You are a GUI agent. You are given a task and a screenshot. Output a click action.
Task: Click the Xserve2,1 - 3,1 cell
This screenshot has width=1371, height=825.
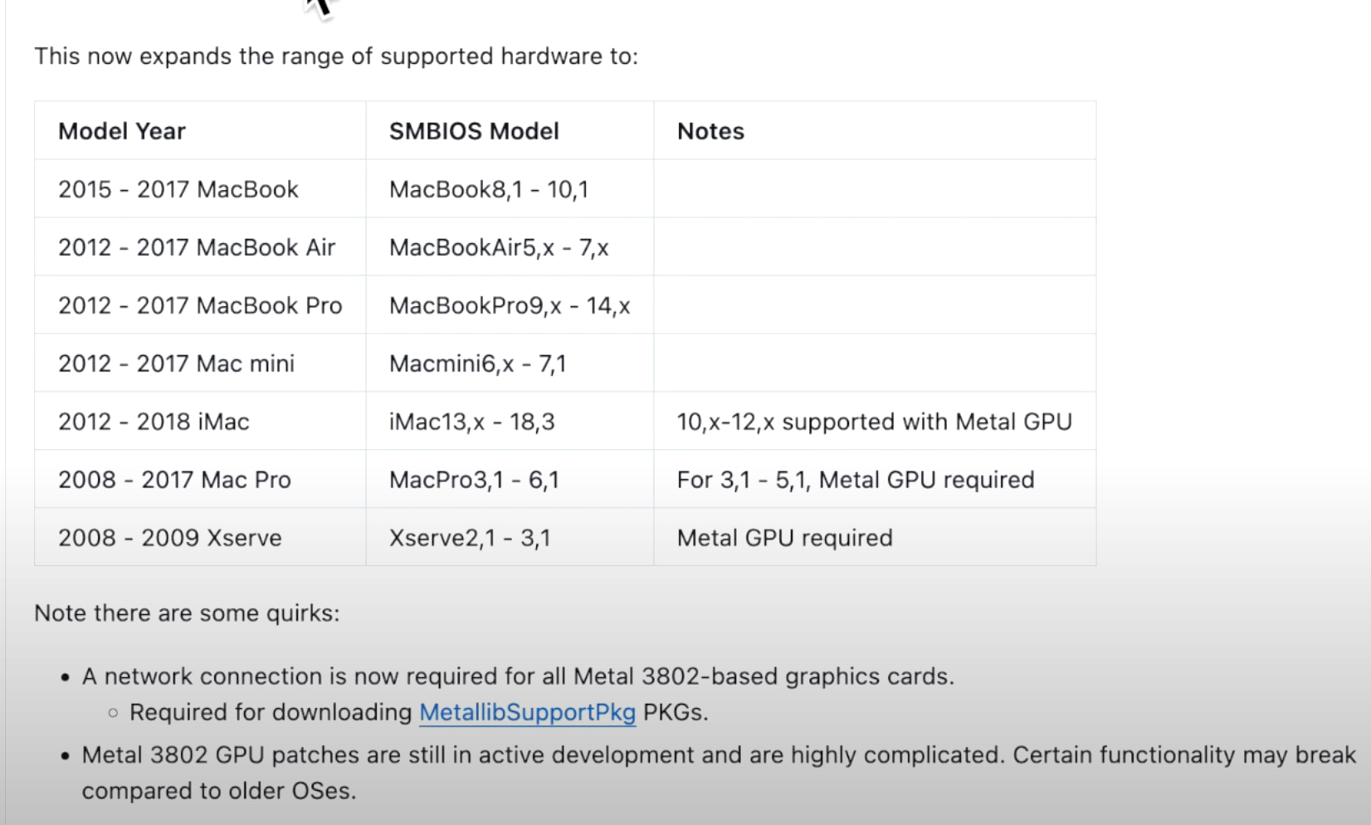click(x=470, y=538)
